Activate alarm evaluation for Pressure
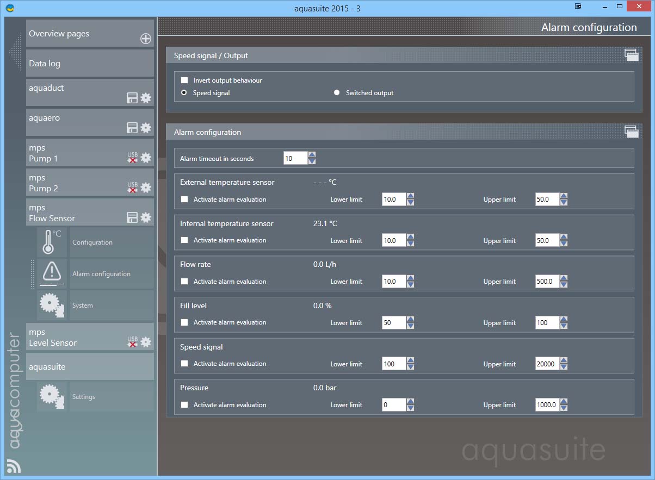 click(184, 405)
